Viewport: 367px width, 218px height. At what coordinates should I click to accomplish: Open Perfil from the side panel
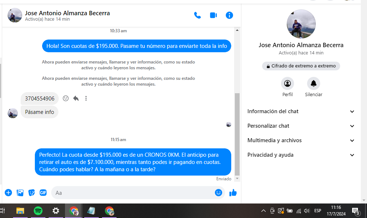(x=288, y=84)
